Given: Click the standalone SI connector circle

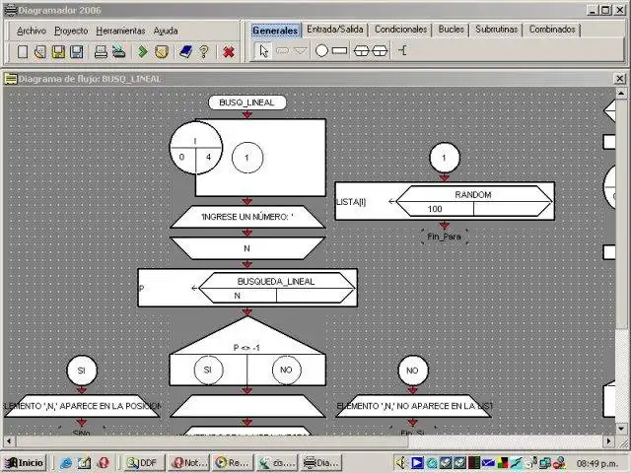Looking at the screenshot, I should pos(82,371).
